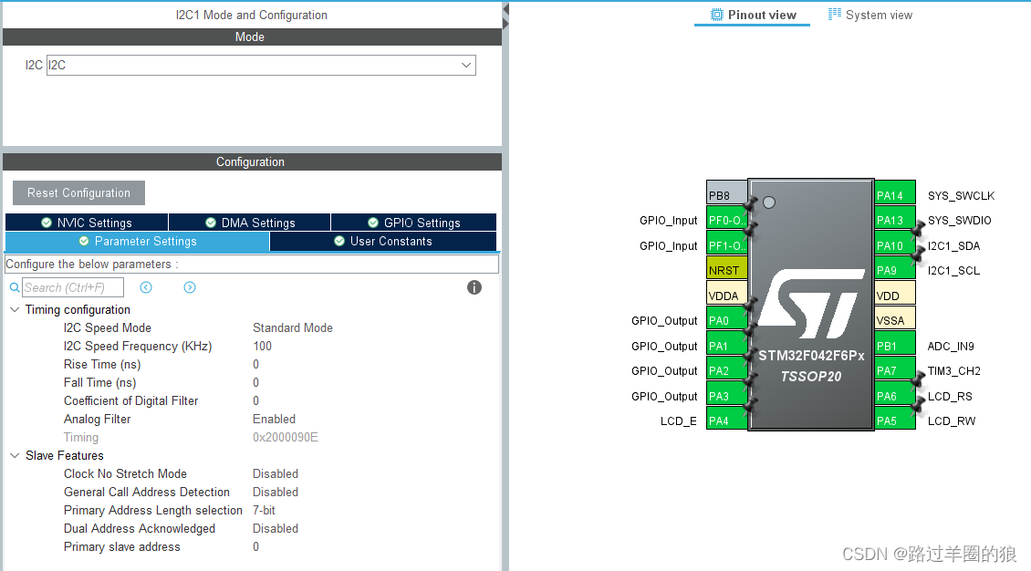Change I2C Speed Mode Standard Mode value
The width and height of the screenshot is (1031, 571).
(x=293, y=327)
